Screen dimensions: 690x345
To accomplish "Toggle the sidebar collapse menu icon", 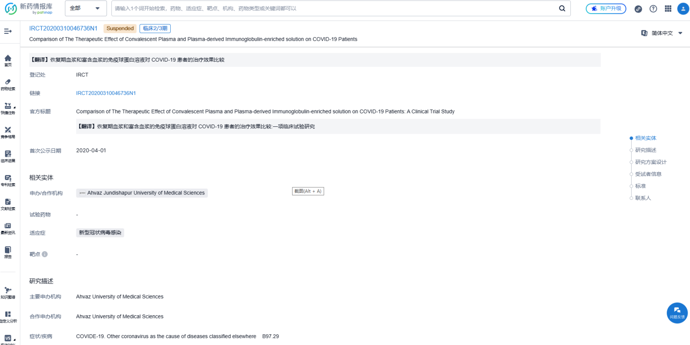I will 8,31.
